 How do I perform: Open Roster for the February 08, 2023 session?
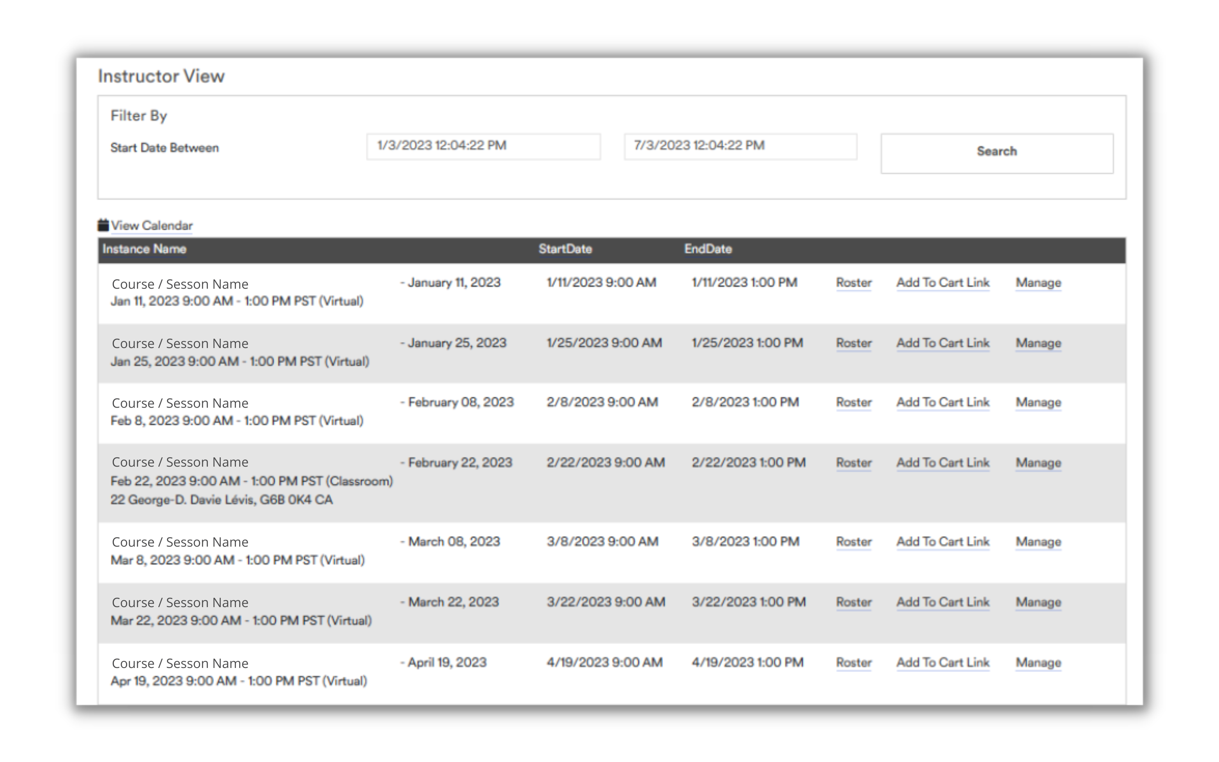854,403
